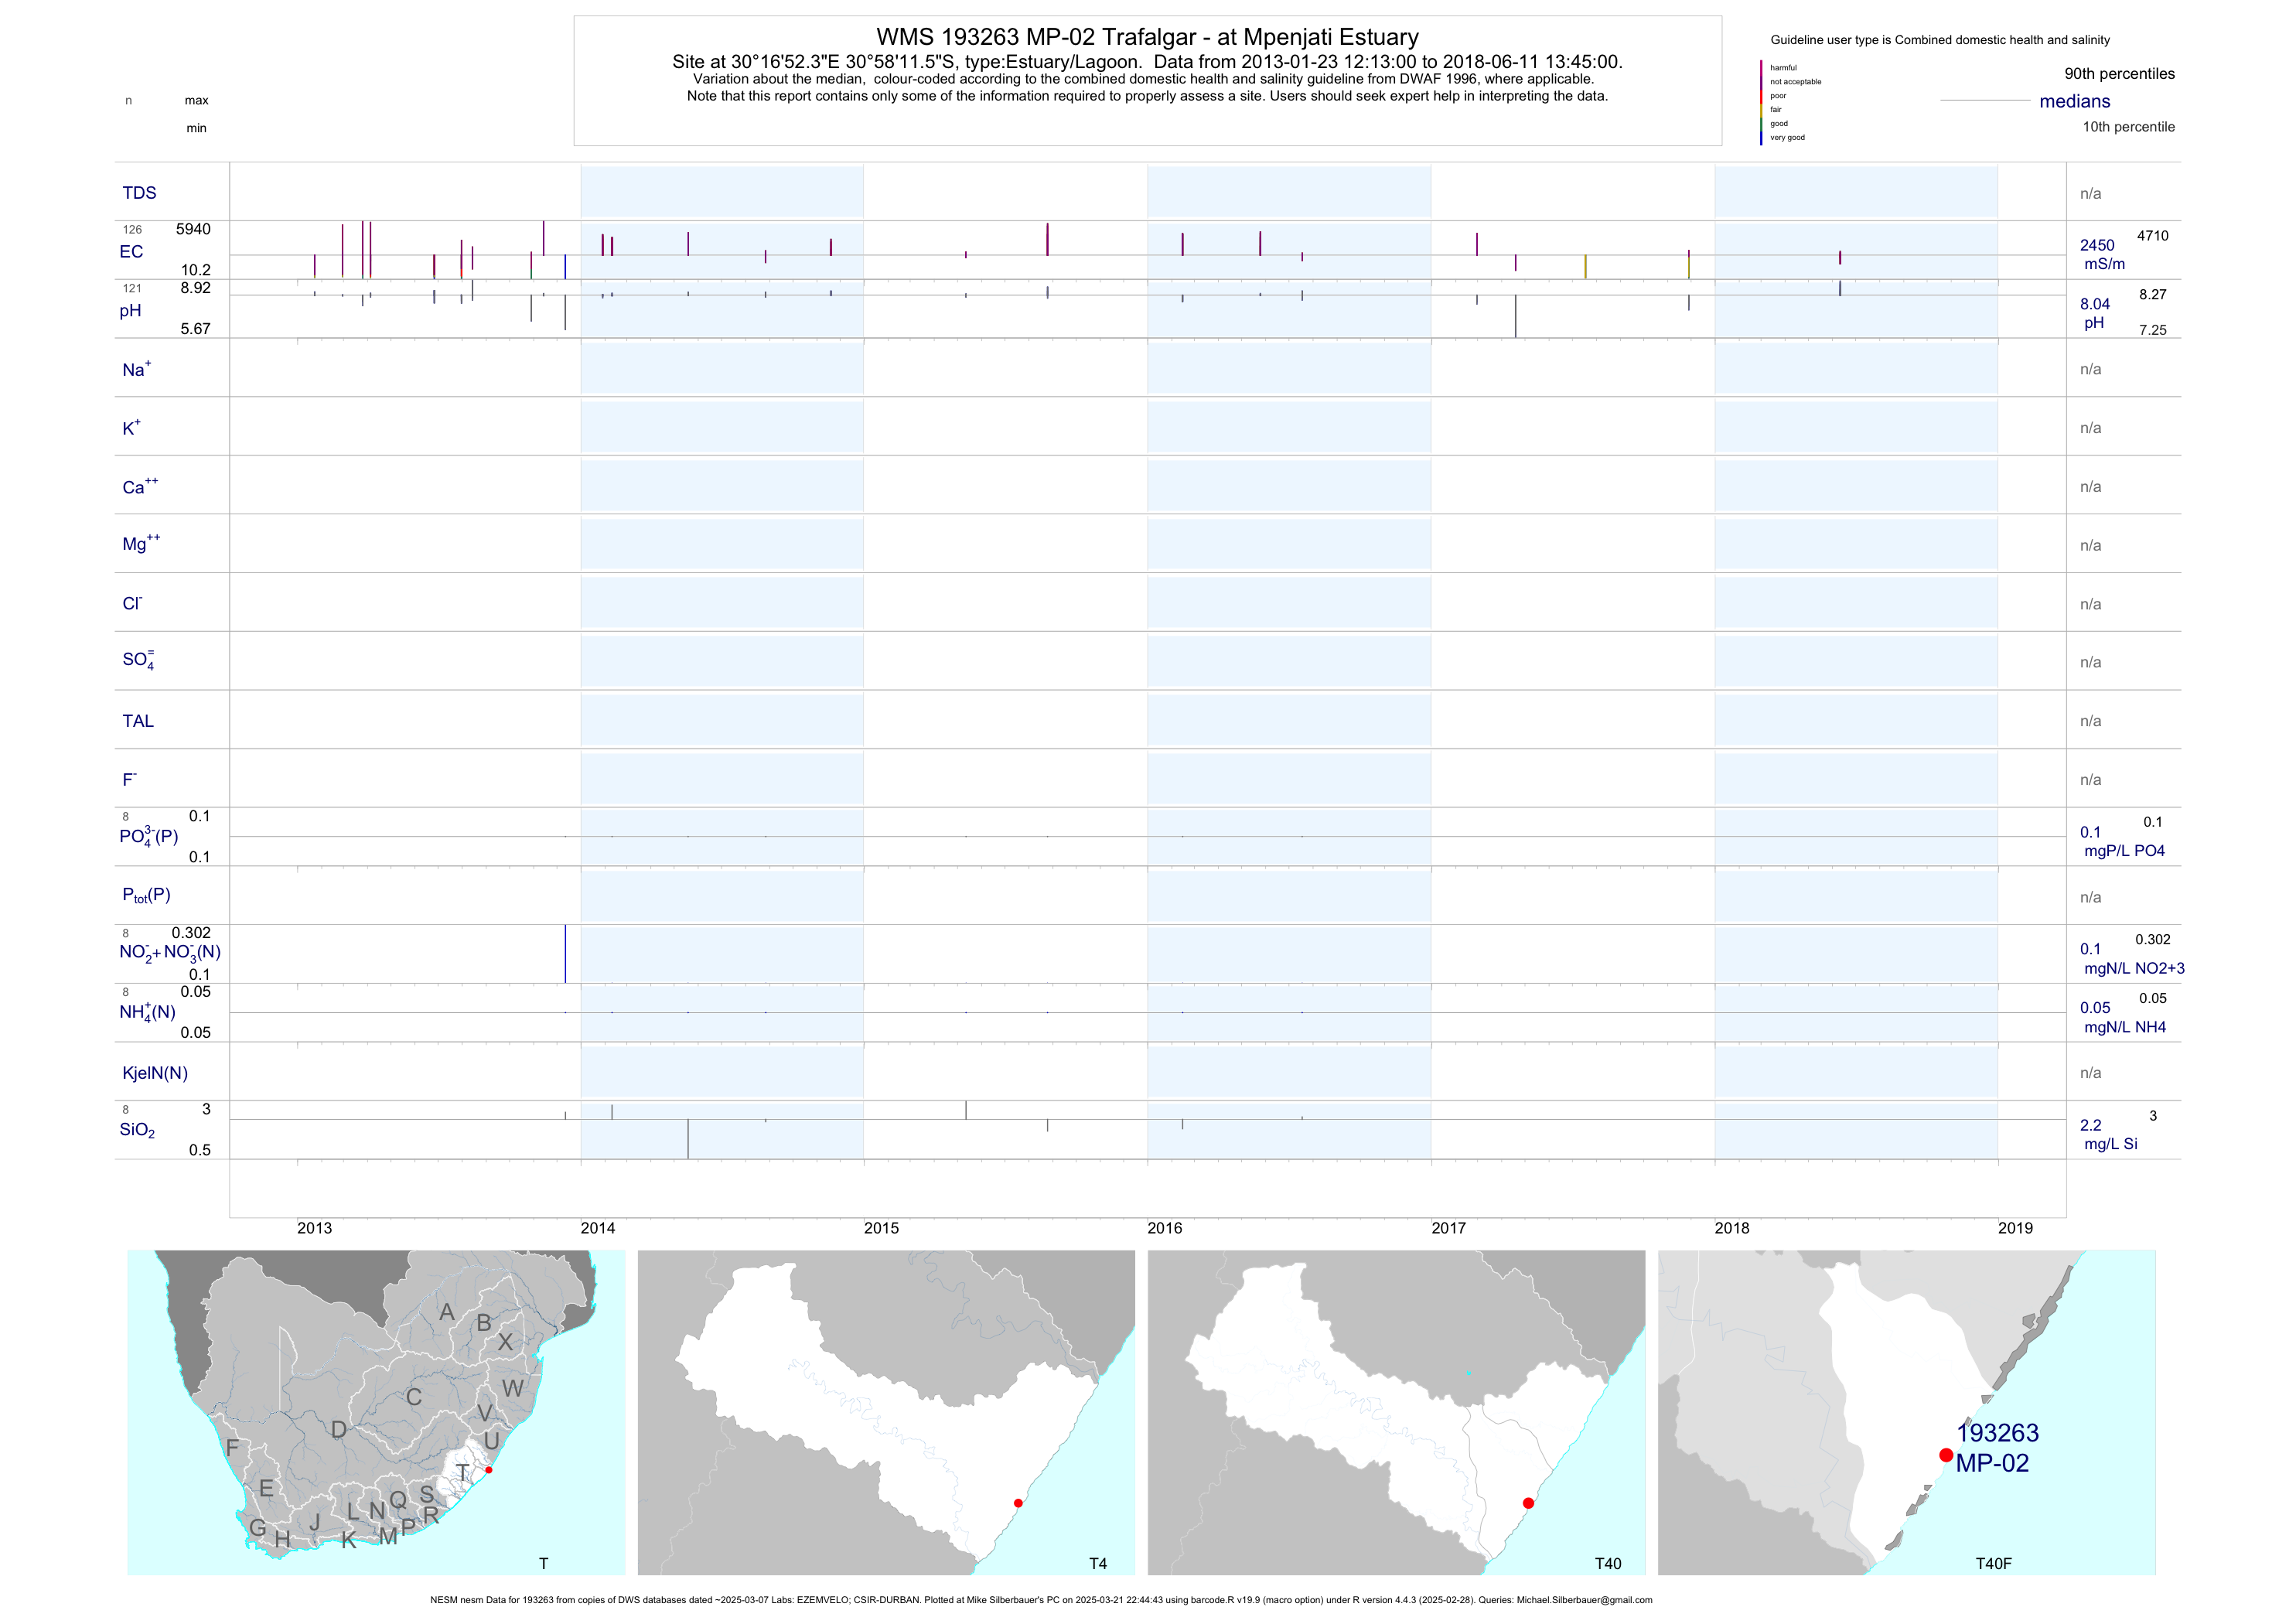
Task: Click the red dot on South Africa map
Action: click(489, 1470)
